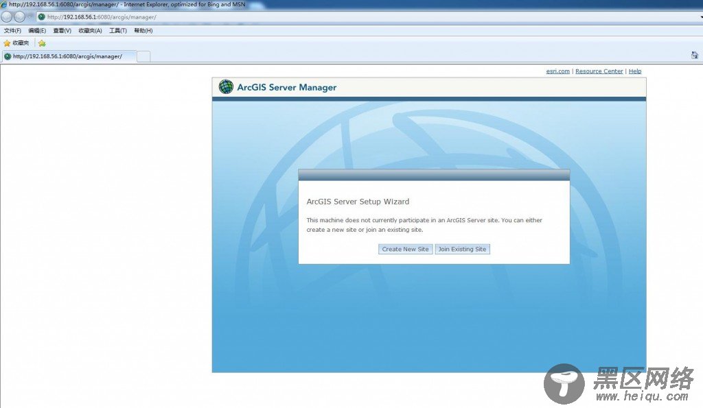Open the 查看(V) menu

(62, 30)
